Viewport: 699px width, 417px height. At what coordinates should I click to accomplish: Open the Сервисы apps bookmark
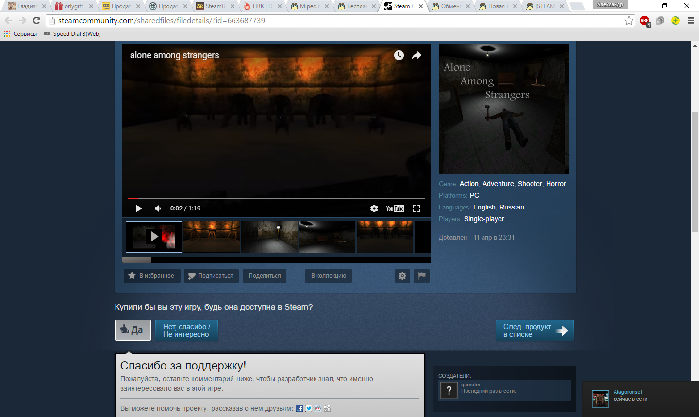point(20,34)
